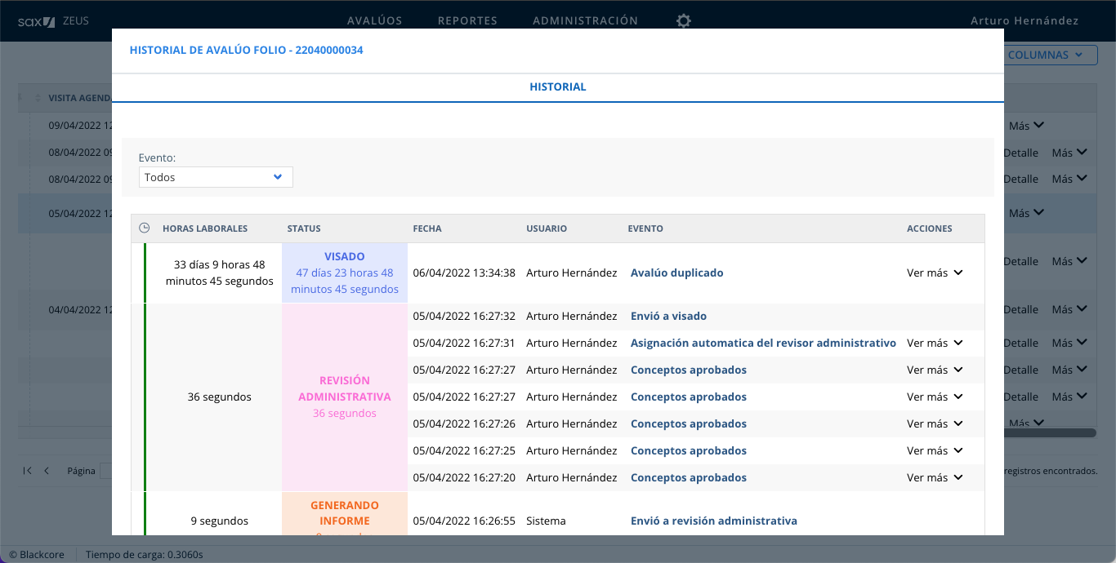Expand Ver más for 16:27:20 Conceptos aprobados
Screen dimensions: 1116x563
(935, 477)
